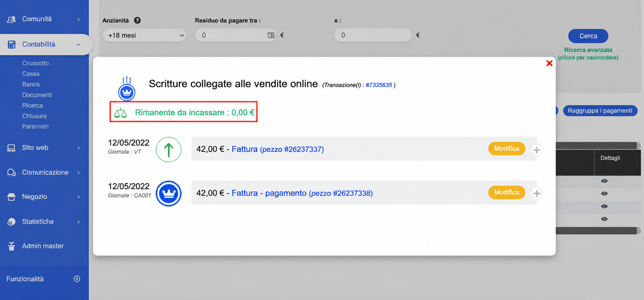Click the green balance scale icon

click(121, 113)
